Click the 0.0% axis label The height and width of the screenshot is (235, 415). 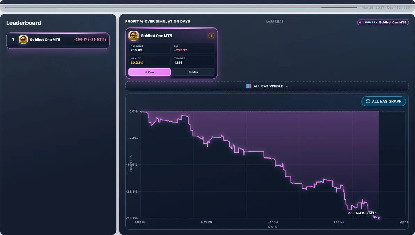133,111
